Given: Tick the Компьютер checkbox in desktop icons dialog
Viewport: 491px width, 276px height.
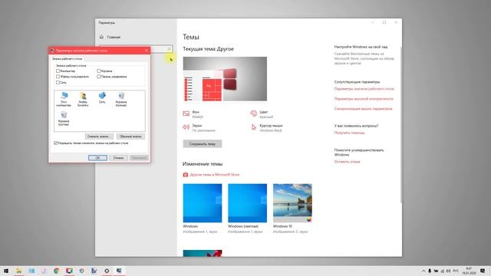Looking at the screenshot, I should click(x=58, y=71).
